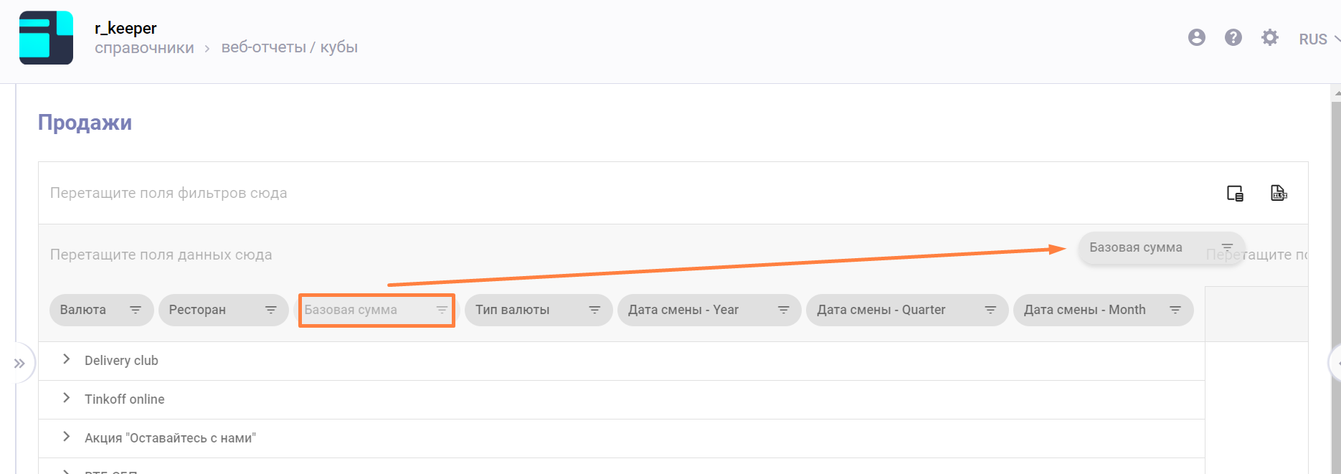Screen dimensions: 1341x474
Task: Expand the Tinkoff online row
Action: coord(67,398)
